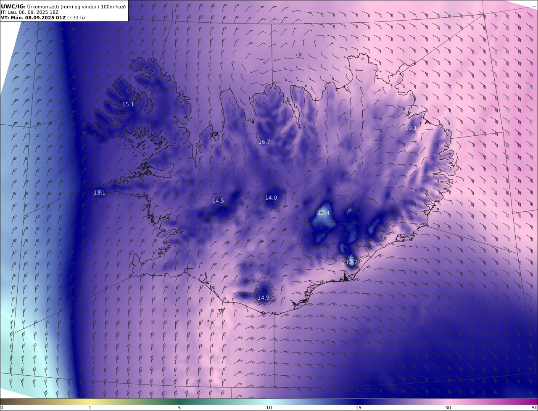Click the 14.0 value label on the map
This screenshot has height=411, width=538.
[x=271, y=198]
